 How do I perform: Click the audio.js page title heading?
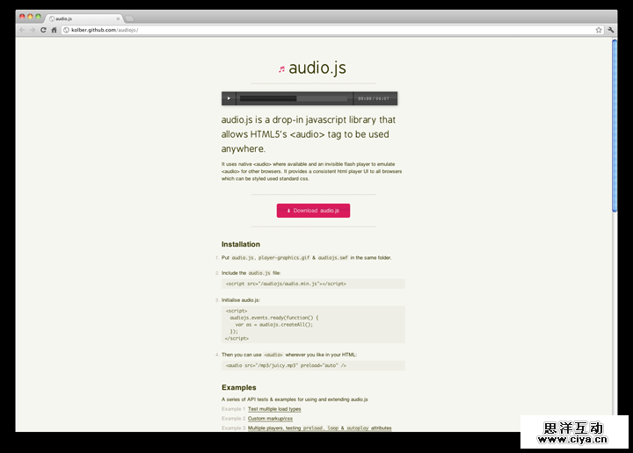point(317,68)
